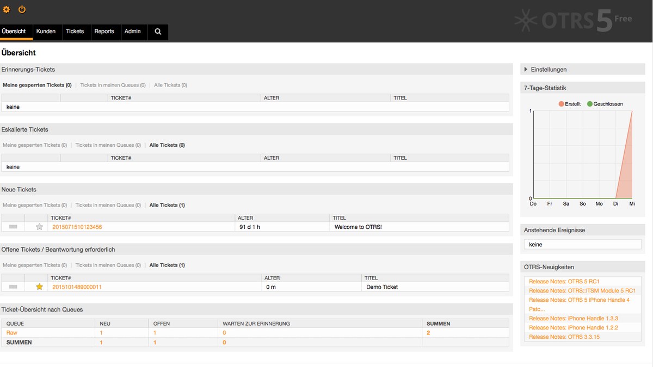The height and width of the screenshot is (367, 653).
Task: Open the search magnifier icon
Action: click(x=158, y=32)
